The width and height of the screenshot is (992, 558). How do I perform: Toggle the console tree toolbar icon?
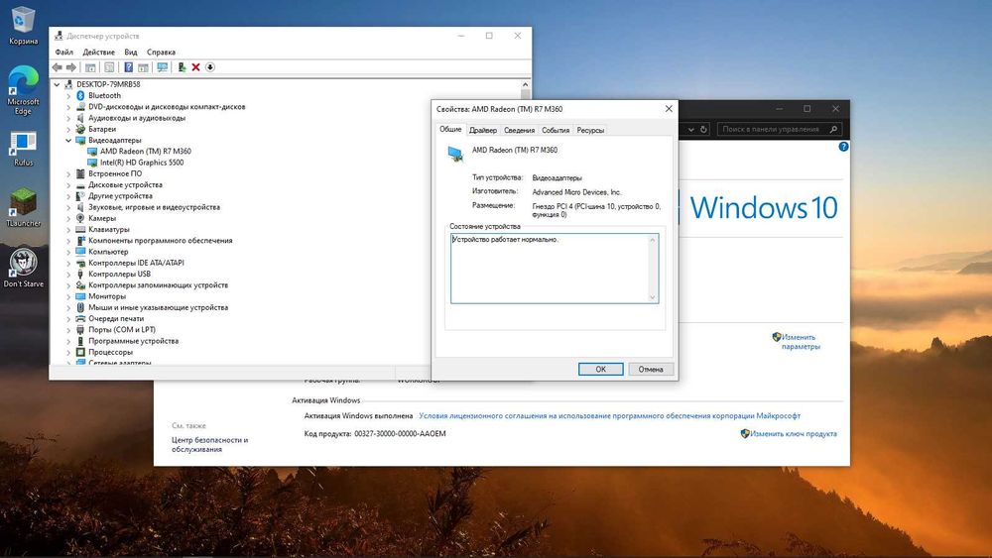coord(90,67)
